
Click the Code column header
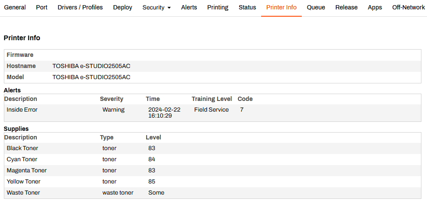(x=245, y=99)
